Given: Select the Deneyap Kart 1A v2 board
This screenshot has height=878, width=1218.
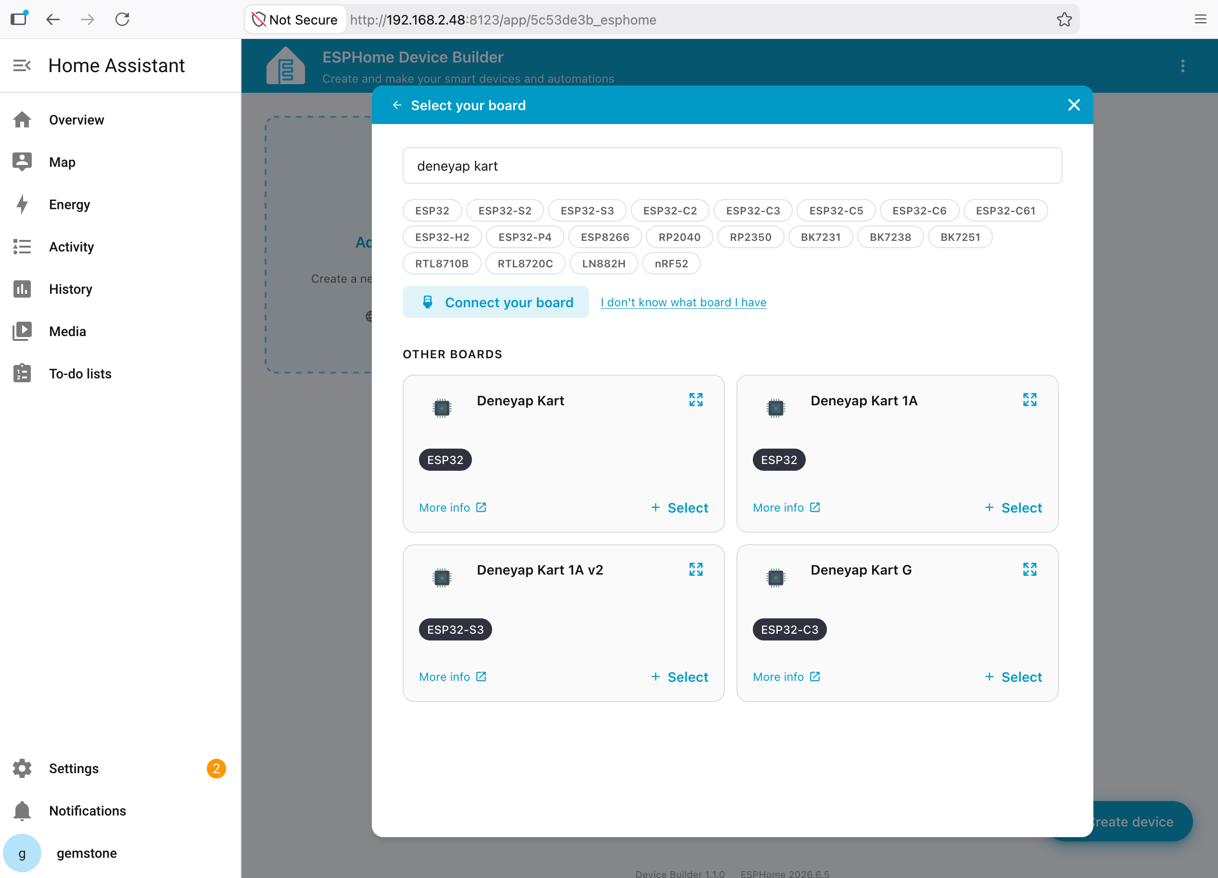Looking at the screenshot, I should [679, 677].
